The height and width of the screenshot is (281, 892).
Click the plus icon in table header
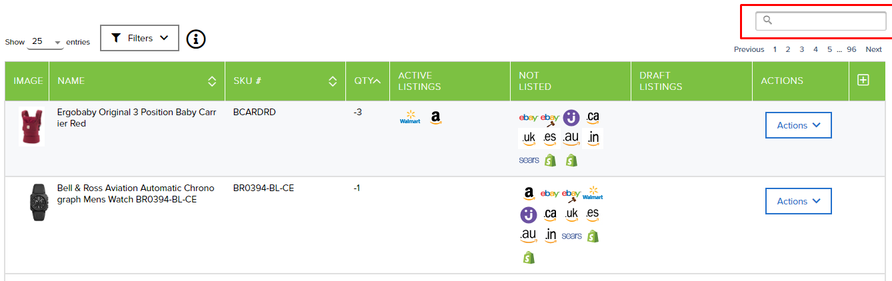coord(863,80)
